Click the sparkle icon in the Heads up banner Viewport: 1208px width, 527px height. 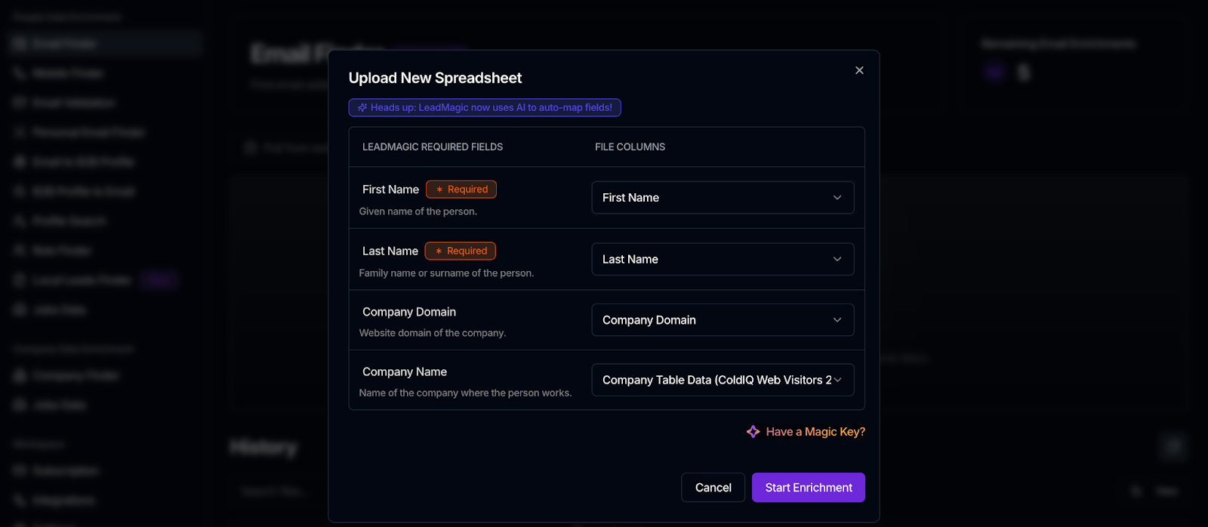coord(362,108)
